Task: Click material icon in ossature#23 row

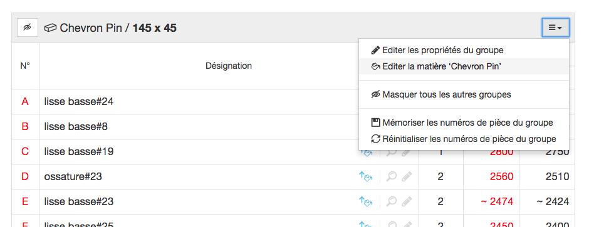Action: [366, 177]
